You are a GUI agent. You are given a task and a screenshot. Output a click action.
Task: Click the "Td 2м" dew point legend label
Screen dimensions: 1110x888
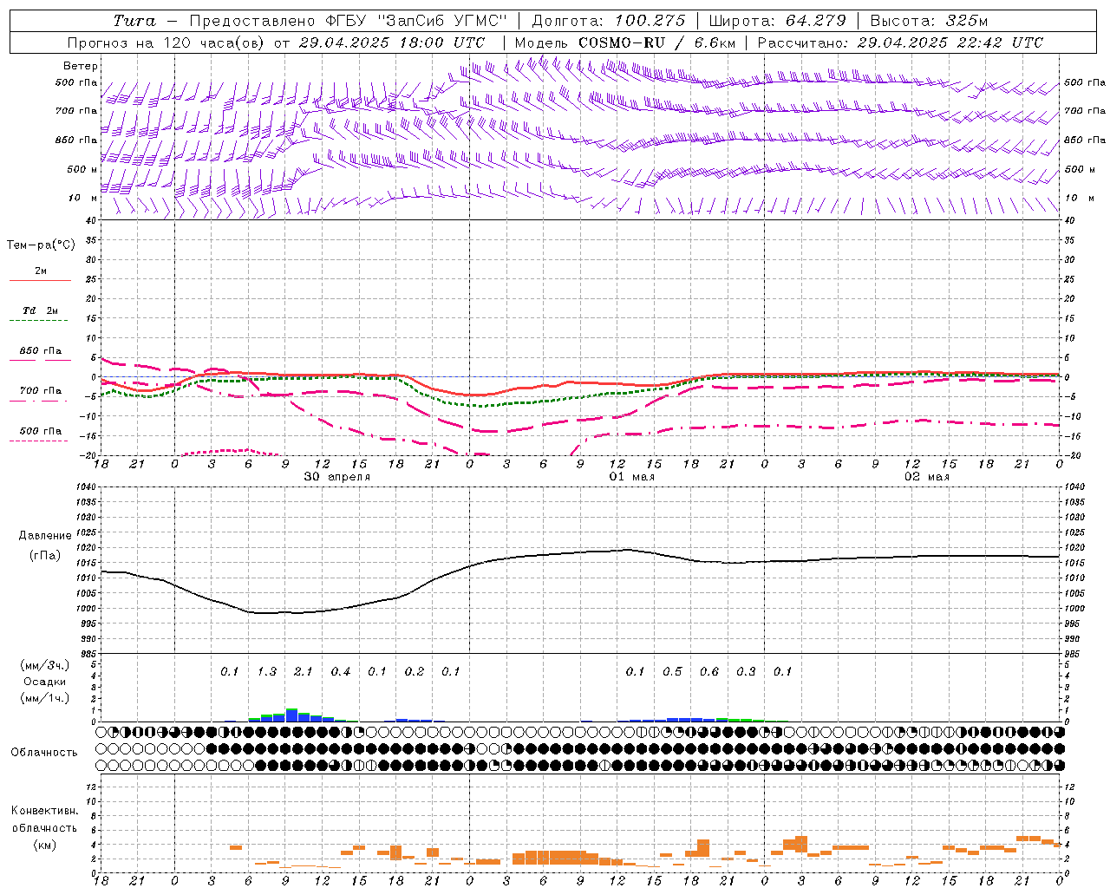click(x=41, y=310)
